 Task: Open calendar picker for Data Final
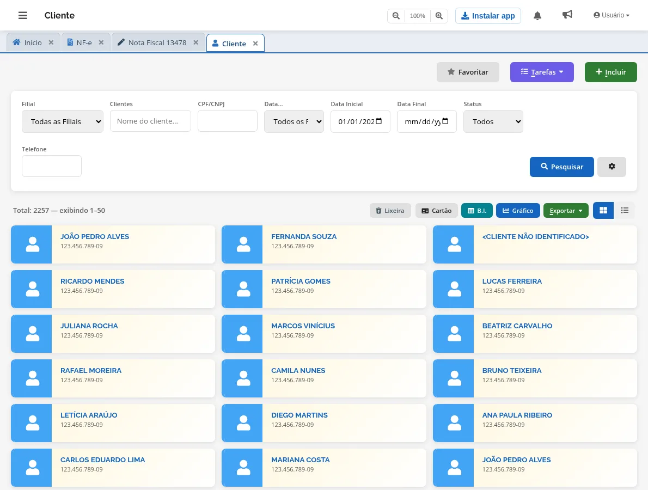click(445, 121)
